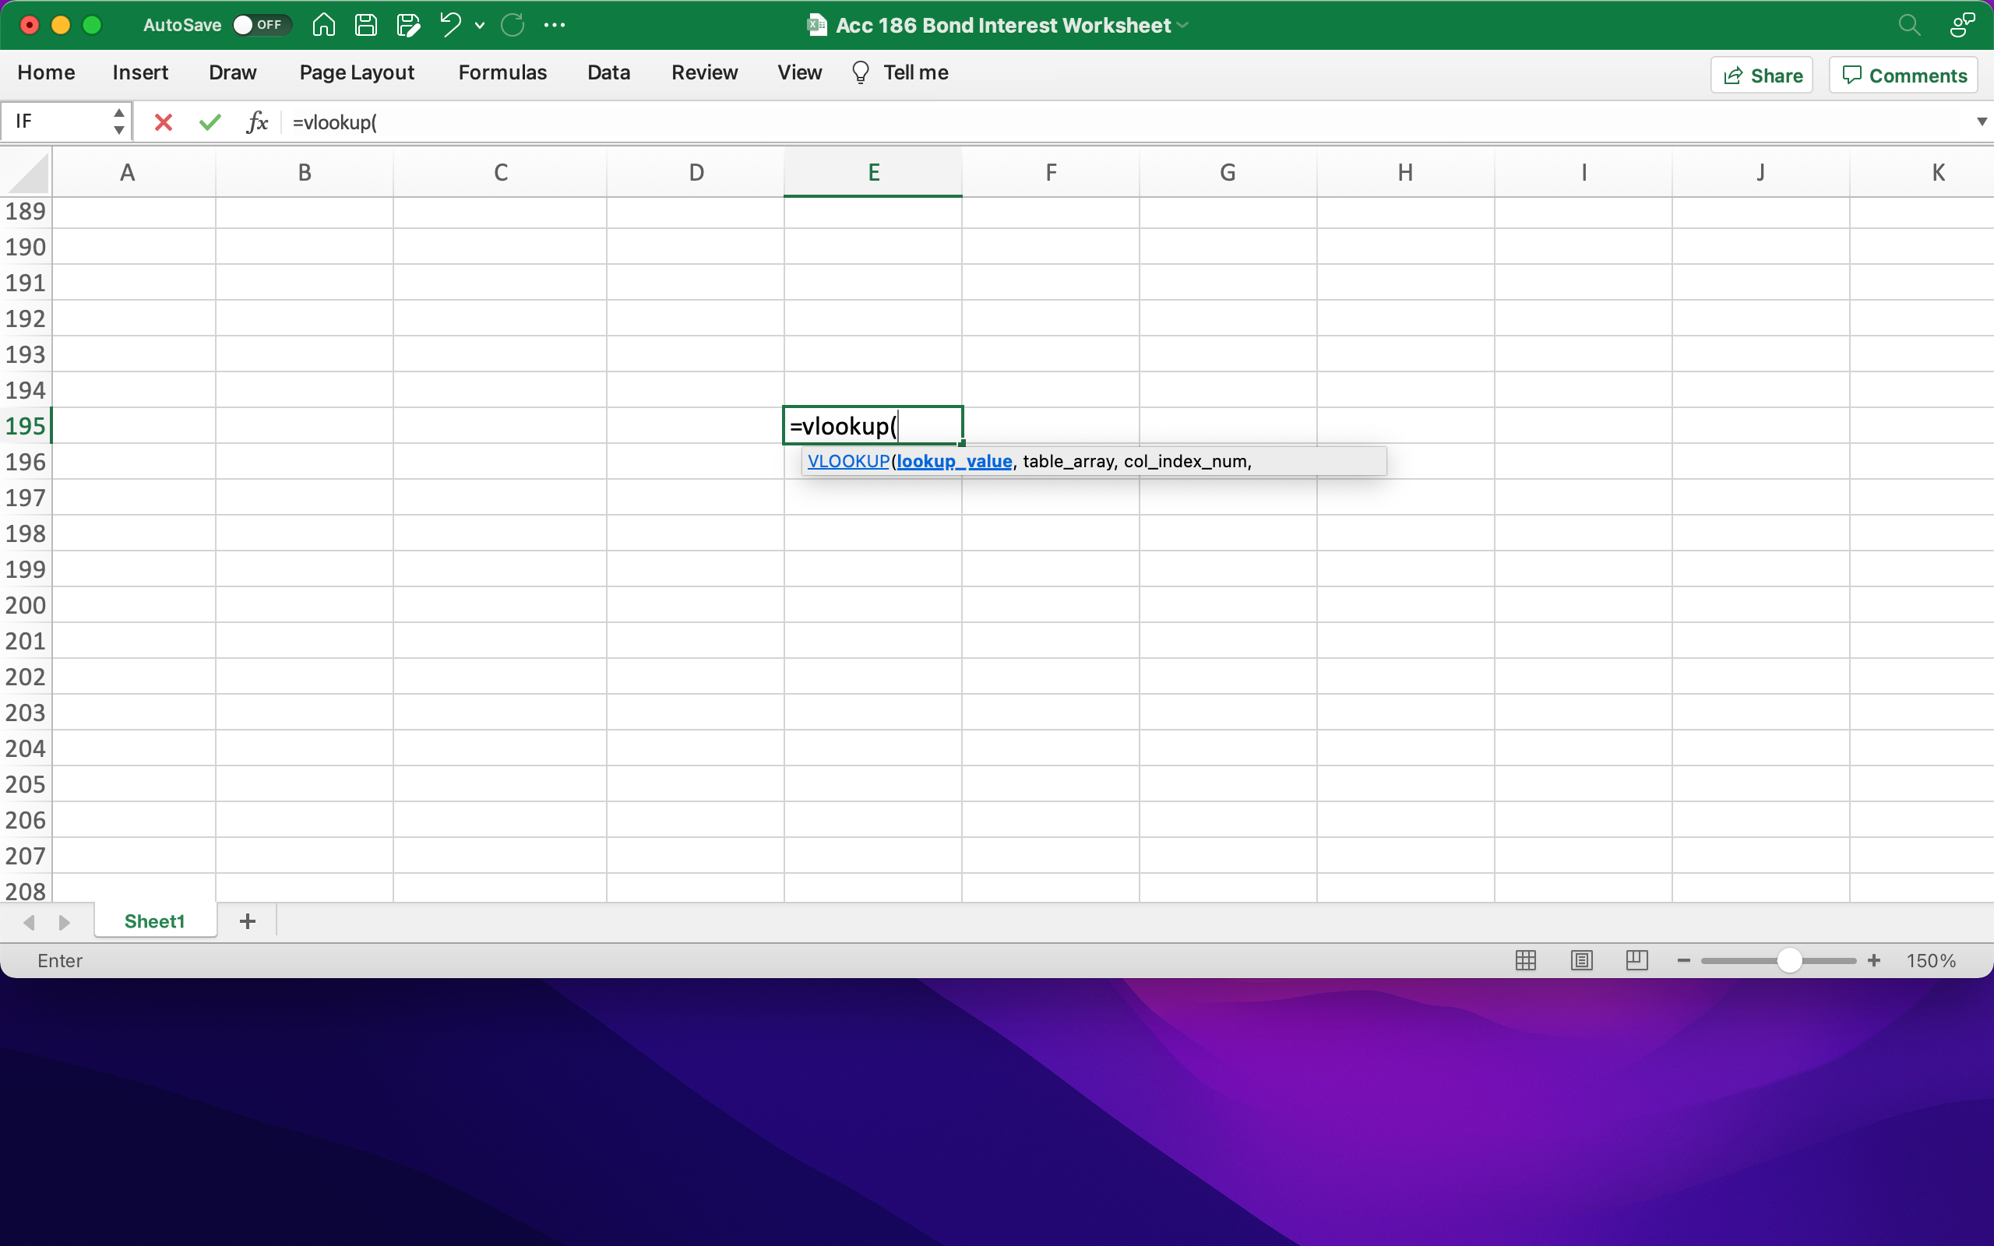Screen dimensions: 1994x1246
Task: Open the Insert Function (fx) dialog
Action: coord(256,121)
